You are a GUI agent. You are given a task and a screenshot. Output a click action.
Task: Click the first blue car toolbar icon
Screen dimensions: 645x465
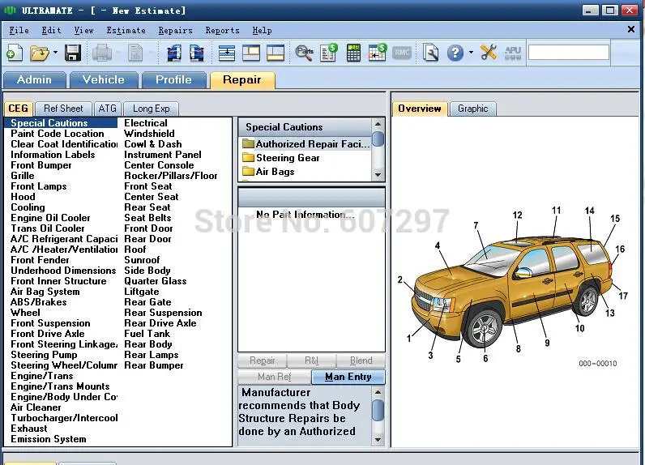tap(173, 53)
